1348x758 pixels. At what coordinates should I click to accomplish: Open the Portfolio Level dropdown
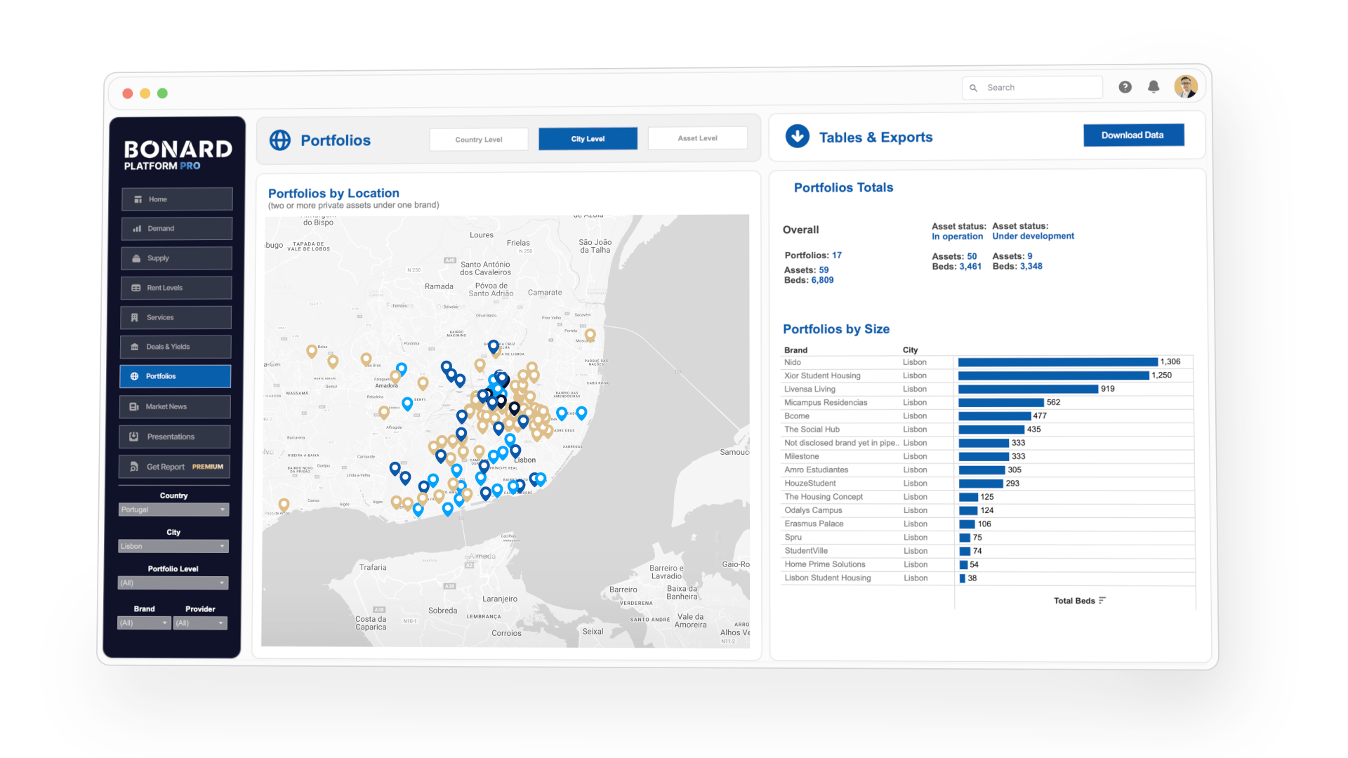click(173, 583)
